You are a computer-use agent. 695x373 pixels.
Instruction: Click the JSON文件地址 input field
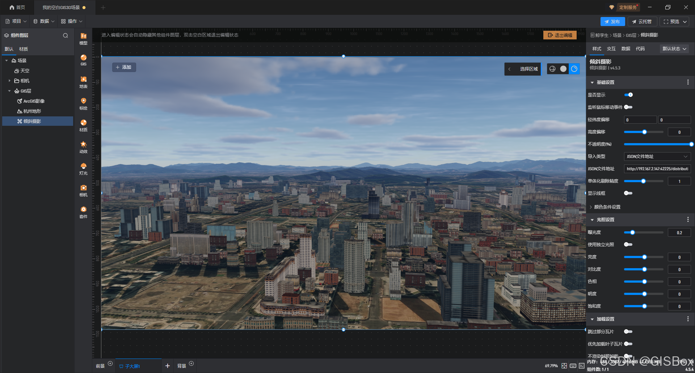[657, 169]
